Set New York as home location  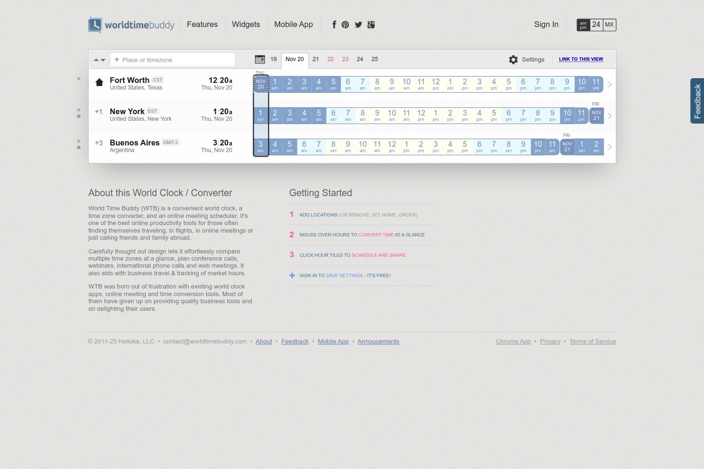79,116
